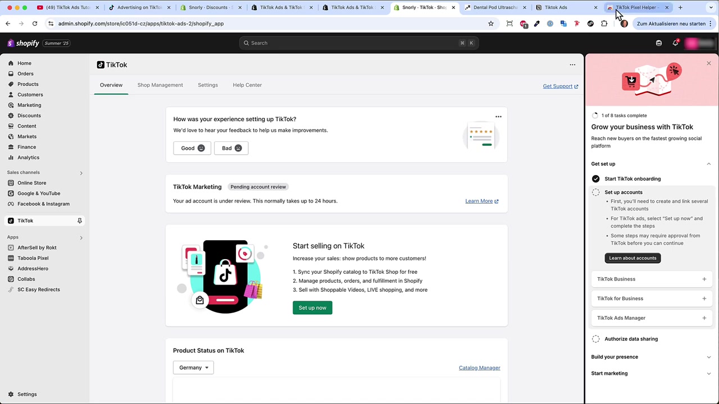Expand TikTok Ads Manager accordion
Viewport: 719px width, 404px height.
652,318
